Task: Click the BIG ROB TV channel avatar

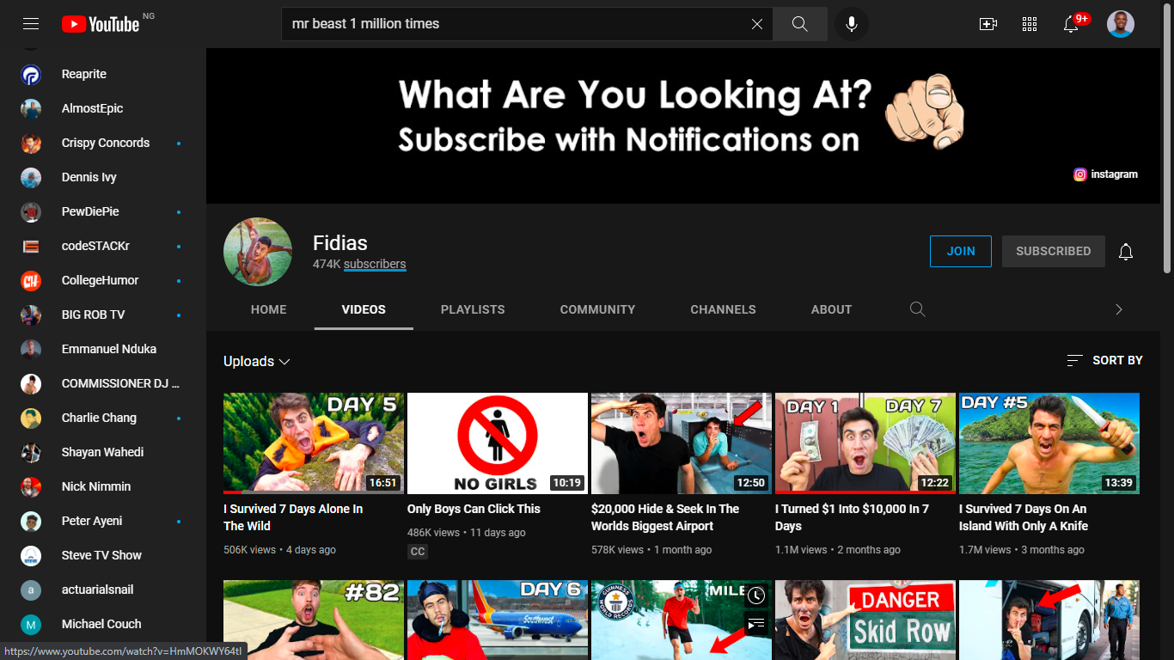Action: pyautogui.click(x=31, y=315)
